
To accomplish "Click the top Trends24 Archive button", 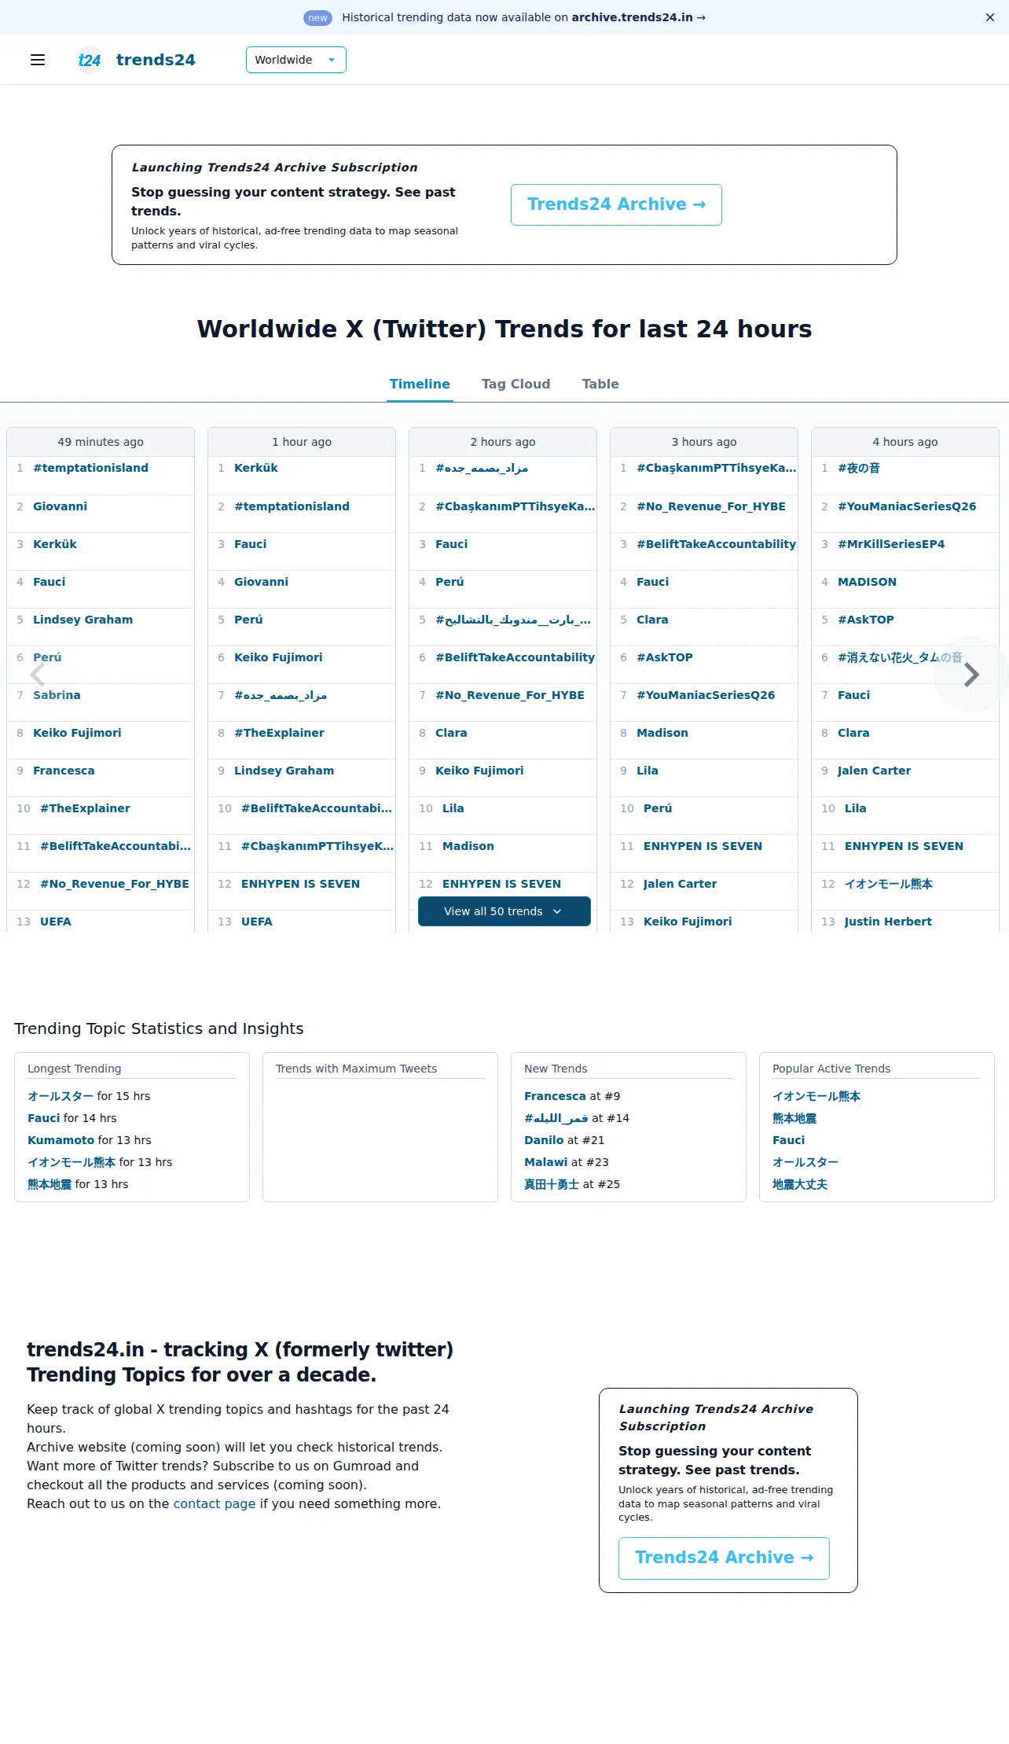I will (x=616, y=204).
